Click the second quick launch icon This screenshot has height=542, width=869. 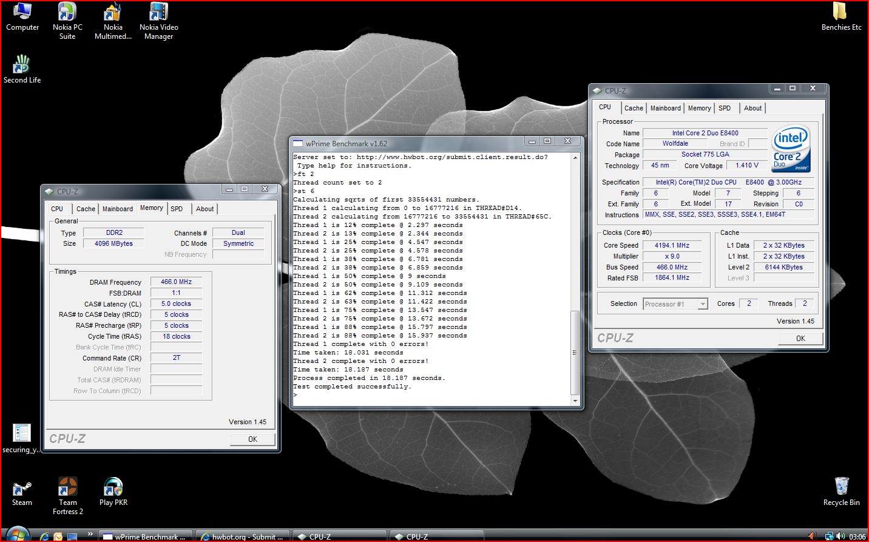58,537
